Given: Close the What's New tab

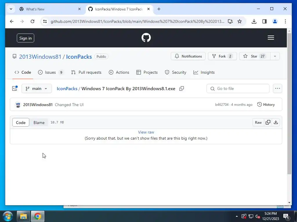Looking at the screenshot, I should (79, 9).
